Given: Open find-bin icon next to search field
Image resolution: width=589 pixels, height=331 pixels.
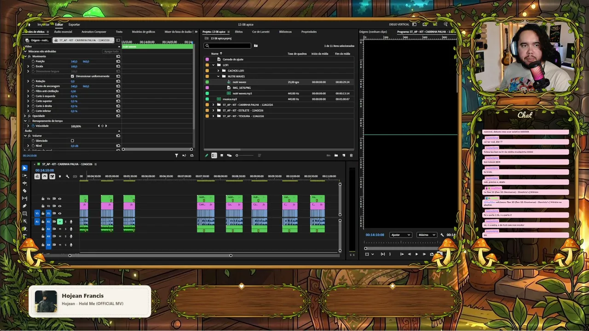Looking at the screenshot, I should click(256, 46).
